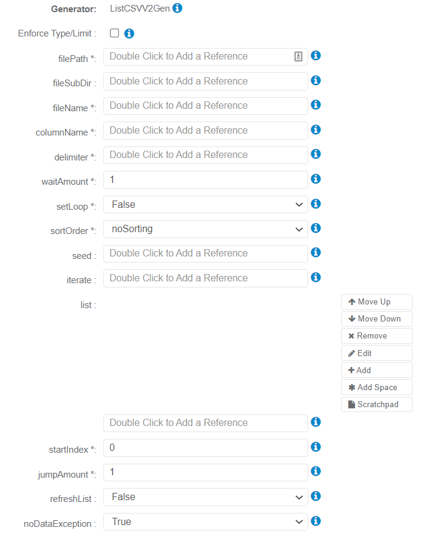Viewport: 423px width, 536px height.
Task: Show info icon for startIndex field
Action: 315,447
